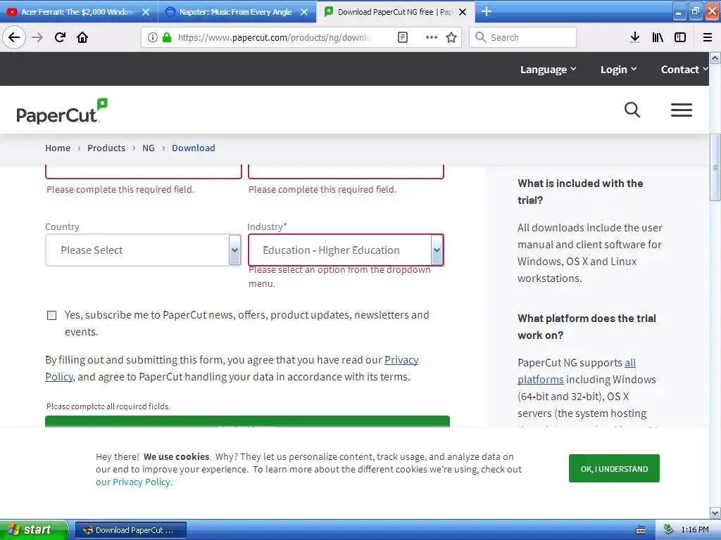Toggle reader view icon in address bar
Viewport: 721px width, 540px height.
click(402, 38)
